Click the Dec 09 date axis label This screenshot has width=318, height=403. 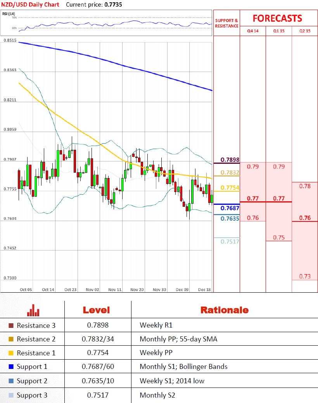click(x=182, y=290)
